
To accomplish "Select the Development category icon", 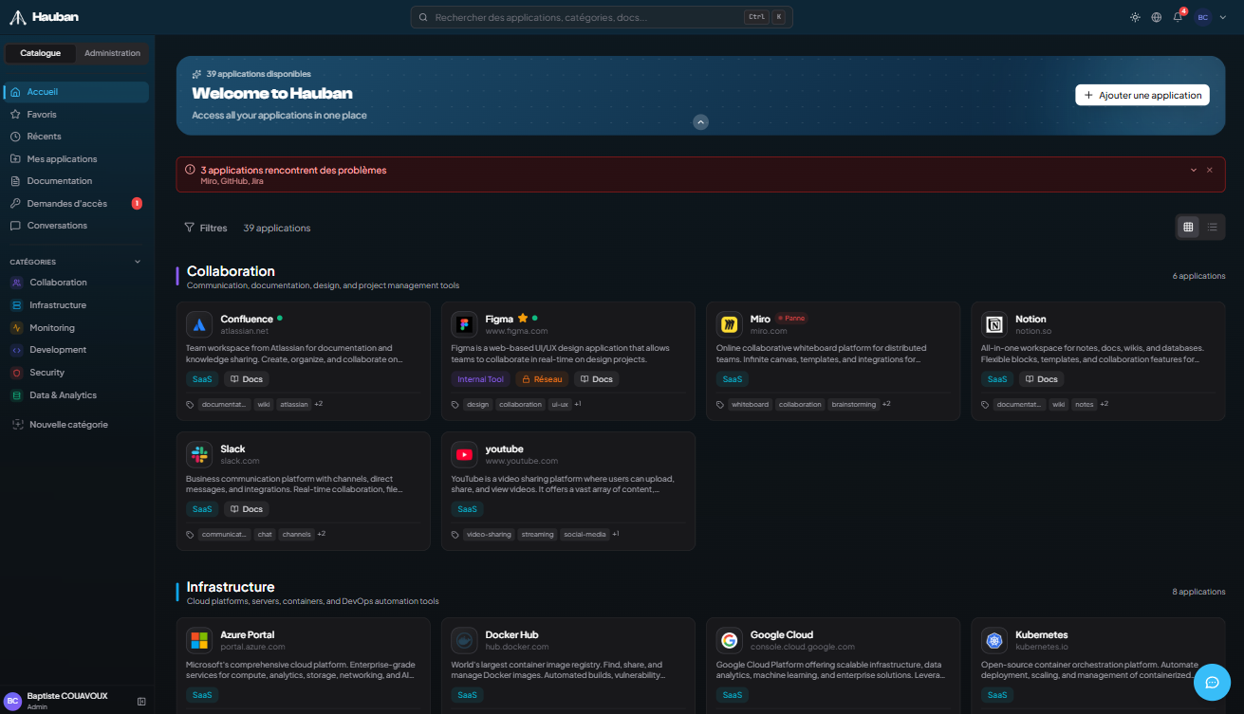I will tap(17, 350).
